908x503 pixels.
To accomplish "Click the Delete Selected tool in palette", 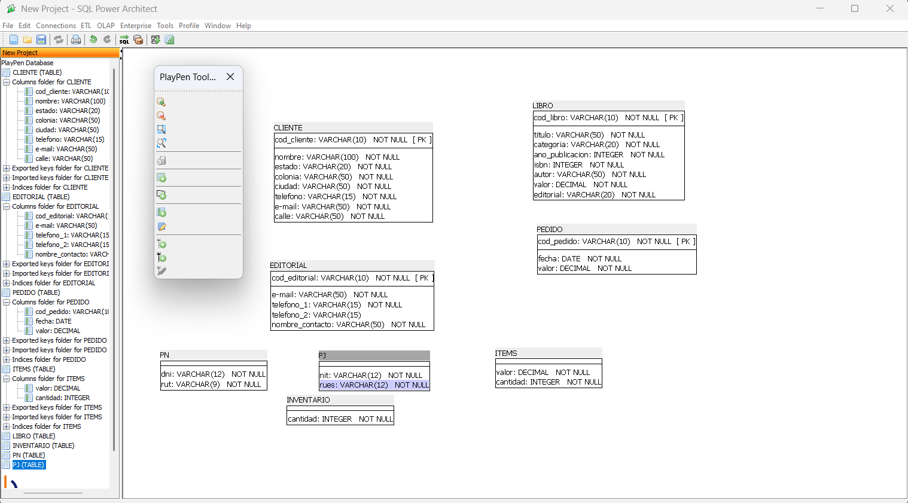I will [x=161, y=160].
